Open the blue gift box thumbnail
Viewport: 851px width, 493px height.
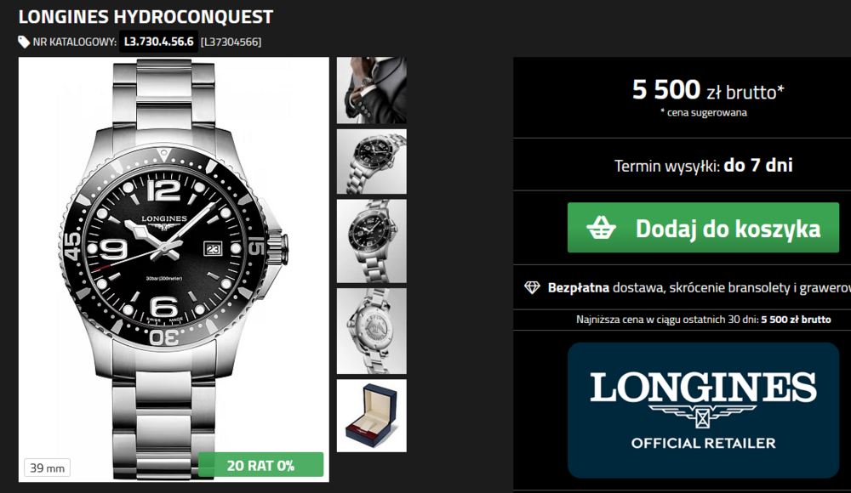click(372, 416)
